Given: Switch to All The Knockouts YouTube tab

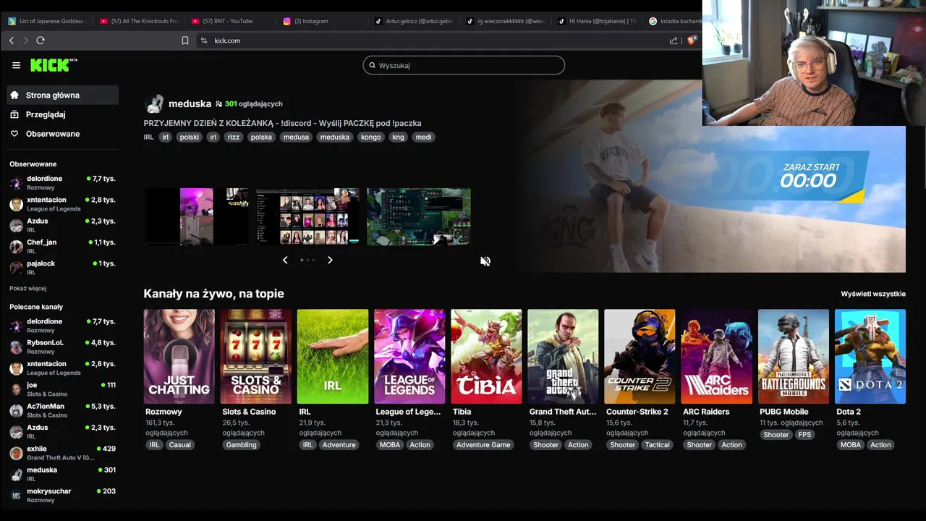Looking at the screenshot, I should coord(138,21).
